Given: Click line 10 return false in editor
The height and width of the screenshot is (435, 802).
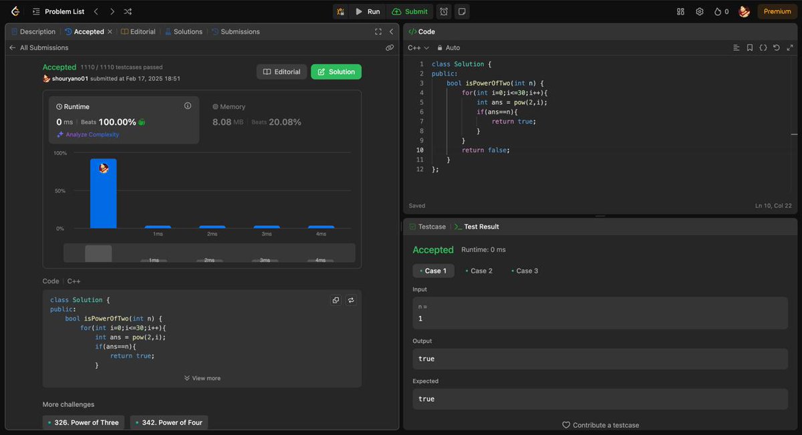Looking at the screenshot, I should [485, 150].
